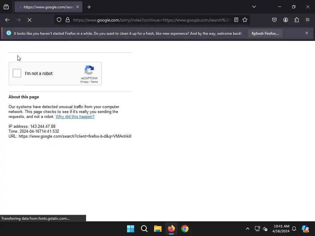Image resolution: width=315 pixels, height=236 pixels.
Task: Open Firefox View recent browsing icon
Action: [x=6, y=7]
